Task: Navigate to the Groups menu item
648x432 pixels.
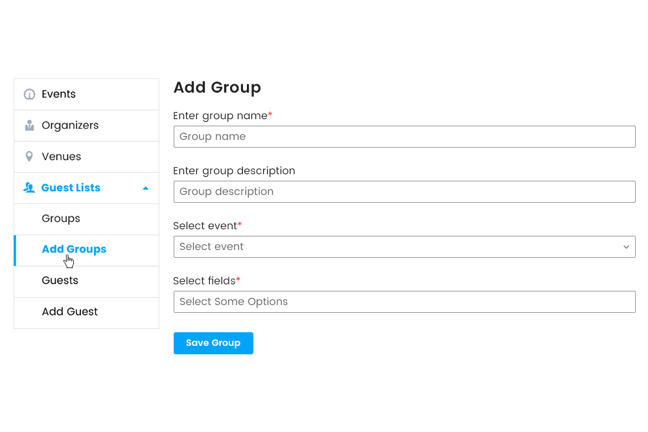Action: [x=60, y=219]
